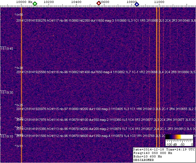This screenshot has width=196, height=163.
Task: Select the red diamond frequency marker
Action: coord(99,4)
